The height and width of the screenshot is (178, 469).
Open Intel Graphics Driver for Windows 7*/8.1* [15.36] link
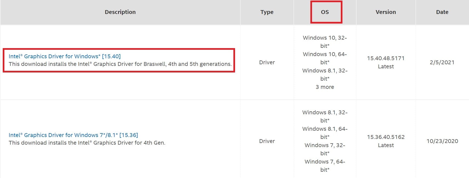[73, 135]
